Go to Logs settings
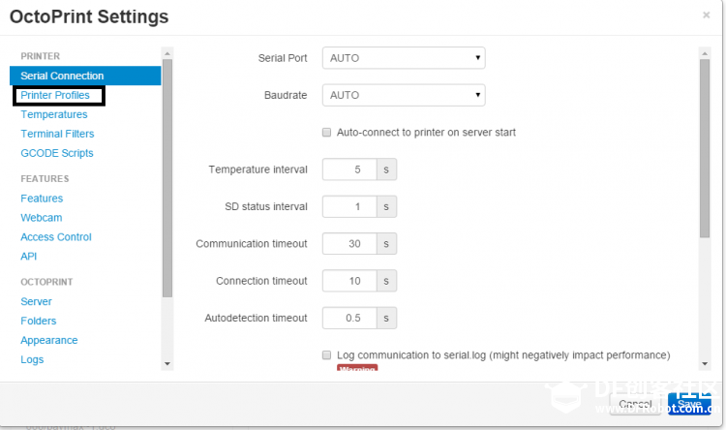 click(32, 359)
